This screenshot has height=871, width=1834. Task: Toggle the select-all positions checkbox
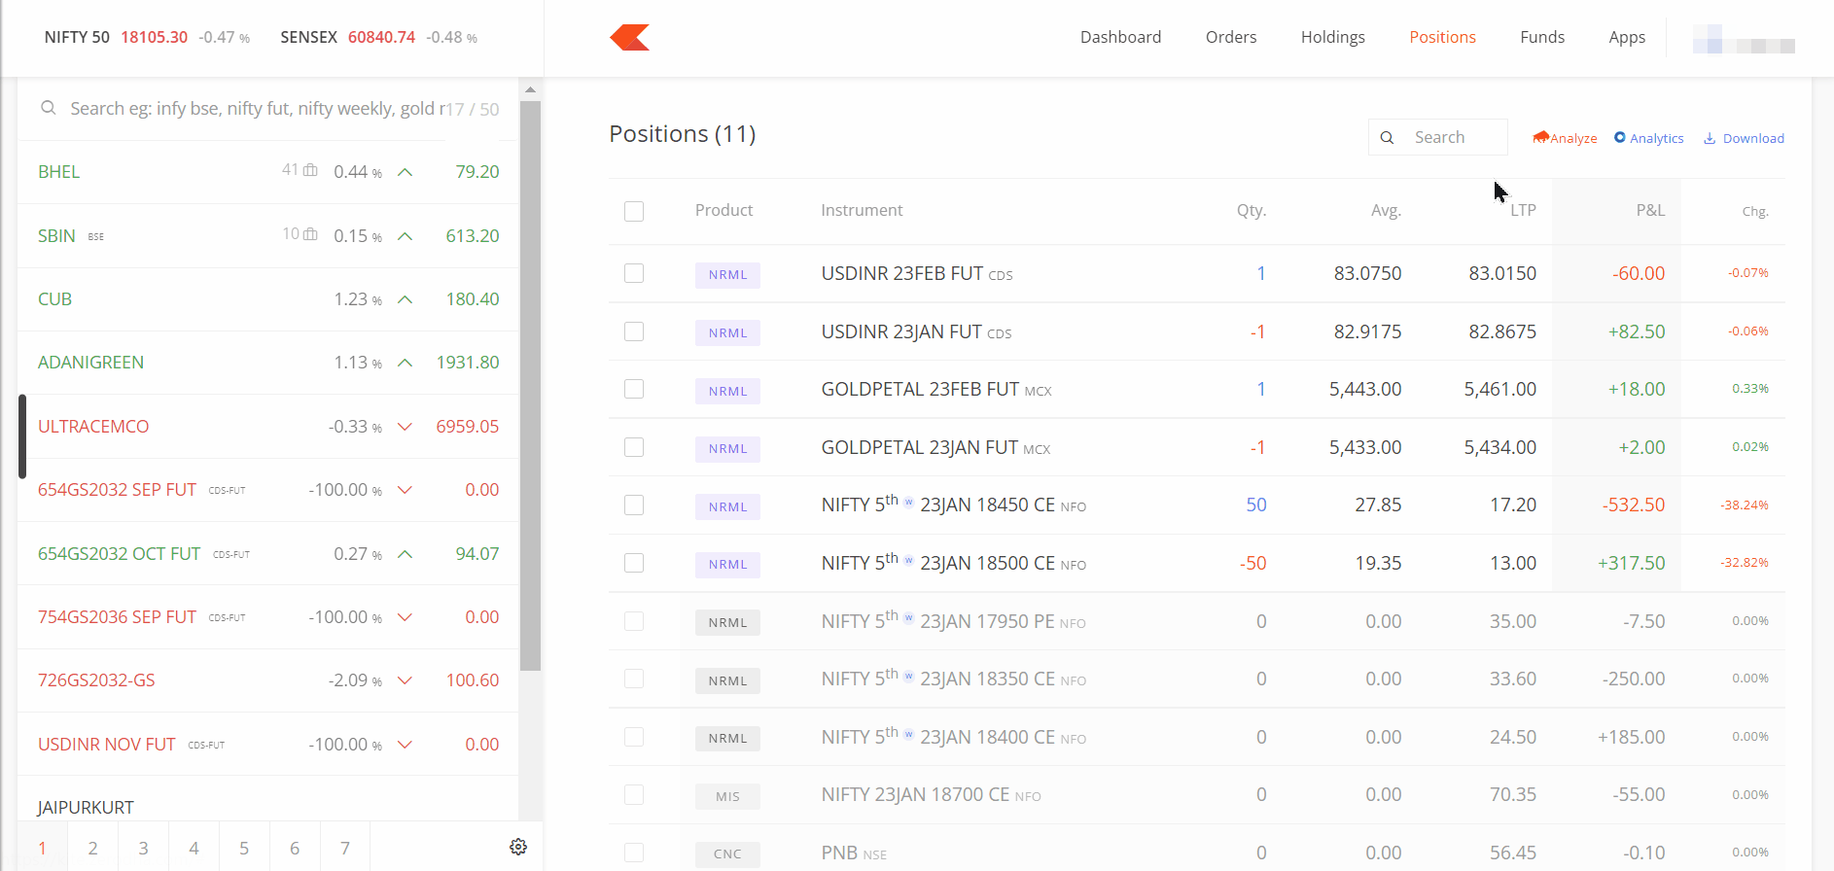(x=634, y=211)
